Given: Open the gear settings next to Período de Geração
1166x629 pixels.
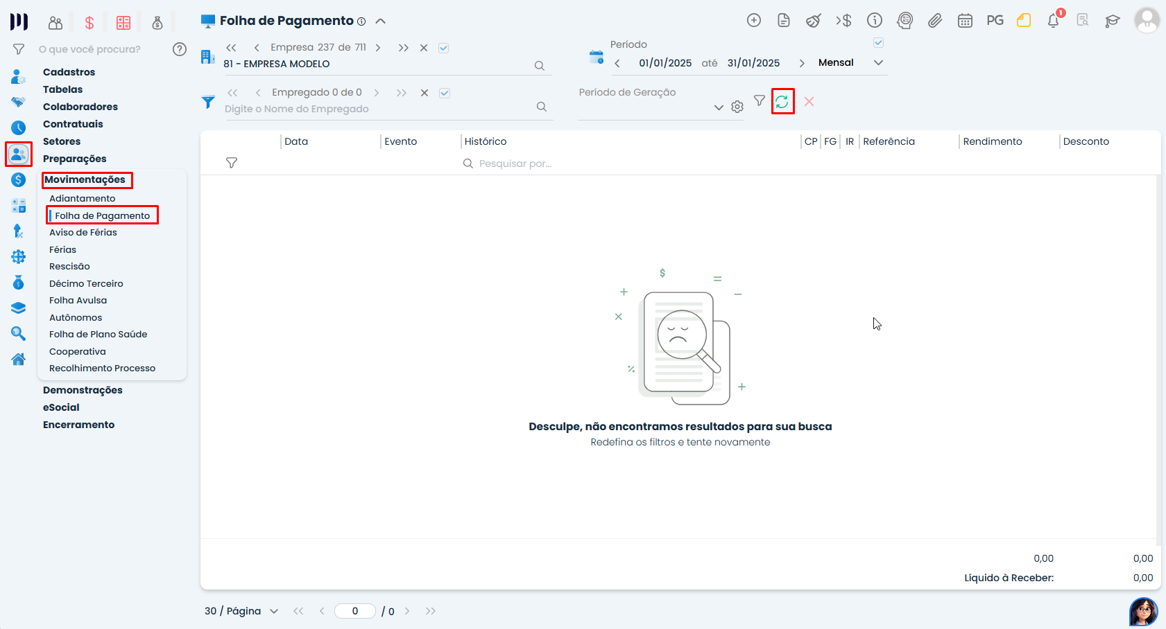Looking at the screenshot, I should tap(737, 107).
